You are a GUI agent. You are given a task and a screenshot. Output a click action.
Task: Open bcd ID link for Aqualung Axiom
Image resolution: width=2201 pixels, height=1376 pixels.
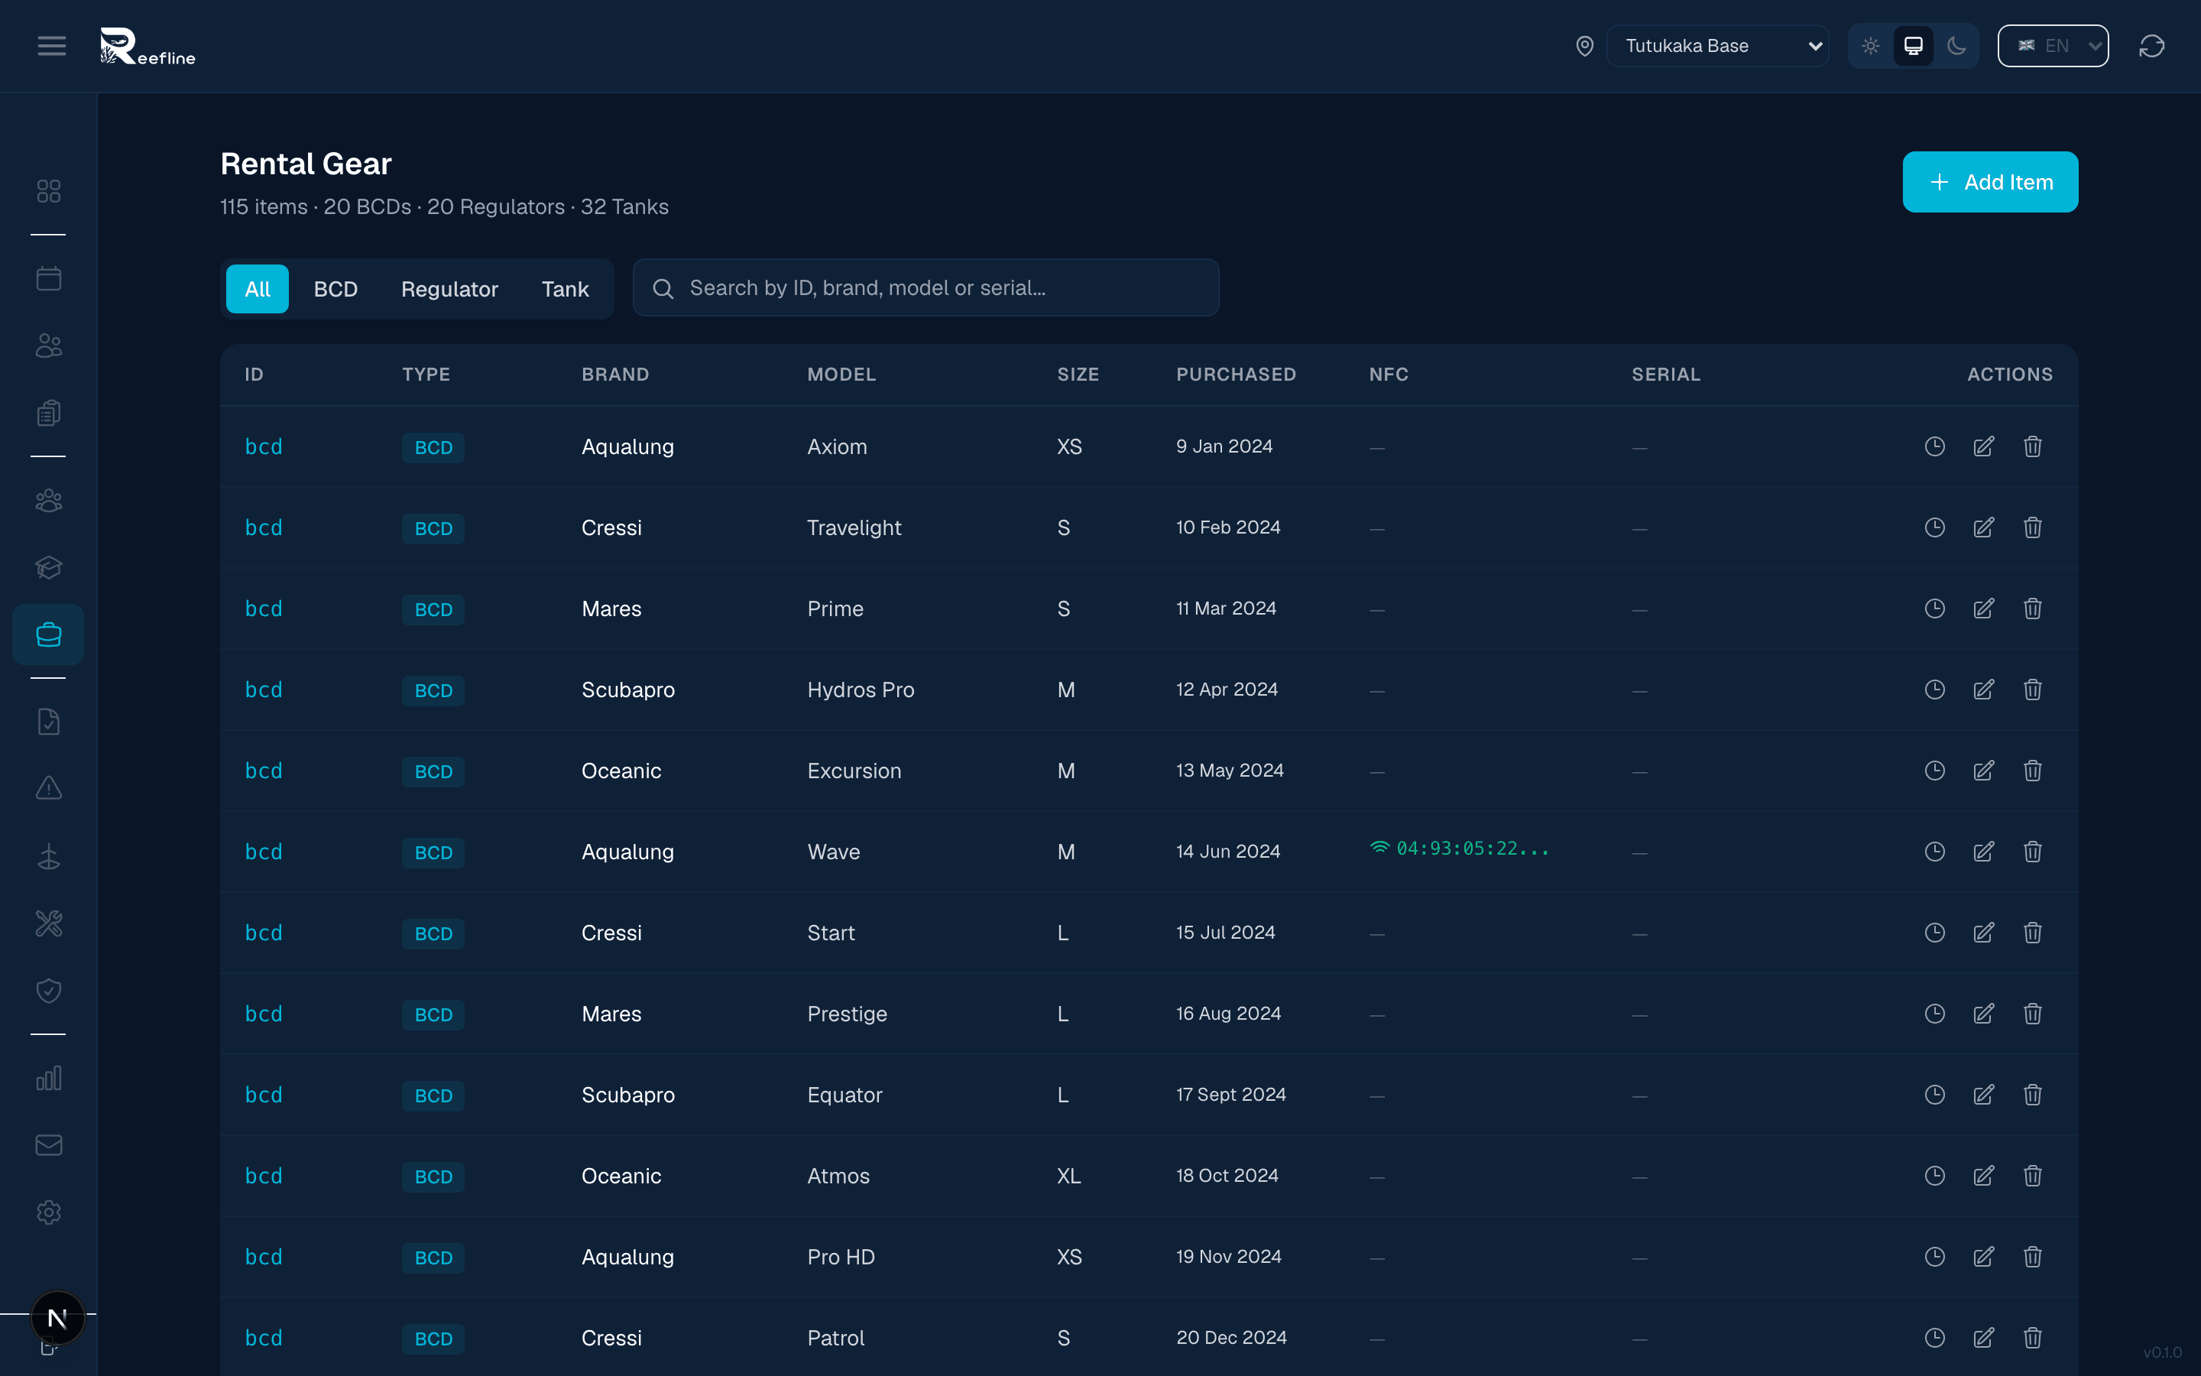[264, 446]
